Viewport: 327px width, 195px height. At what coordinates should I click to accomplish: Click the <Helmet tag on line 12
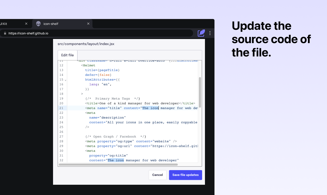coord(88,65)
